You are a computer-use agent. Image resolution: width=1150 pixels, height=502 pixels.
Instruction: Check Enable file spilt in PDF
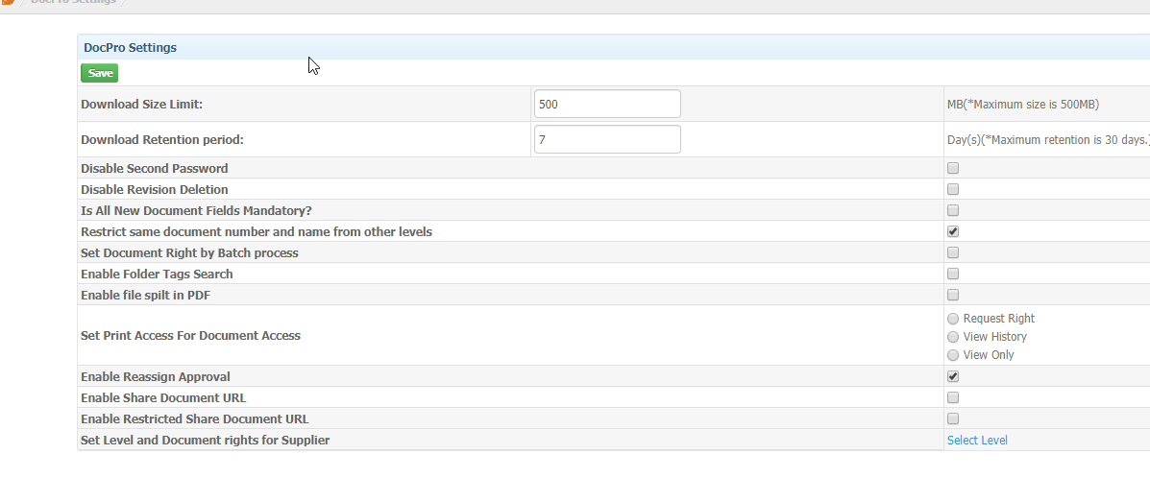[x=953, y=296]
